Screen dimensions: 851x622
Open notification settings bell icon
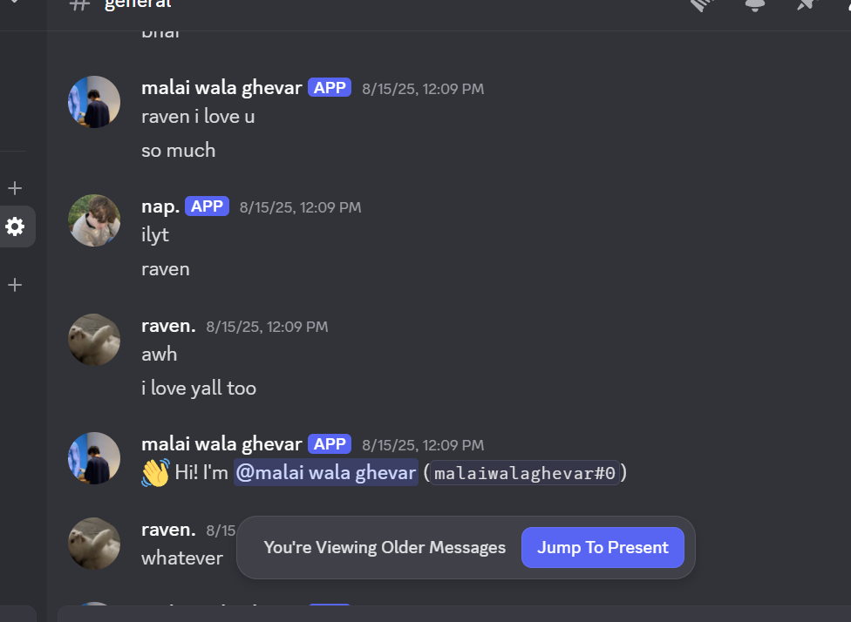pos(754,4)
